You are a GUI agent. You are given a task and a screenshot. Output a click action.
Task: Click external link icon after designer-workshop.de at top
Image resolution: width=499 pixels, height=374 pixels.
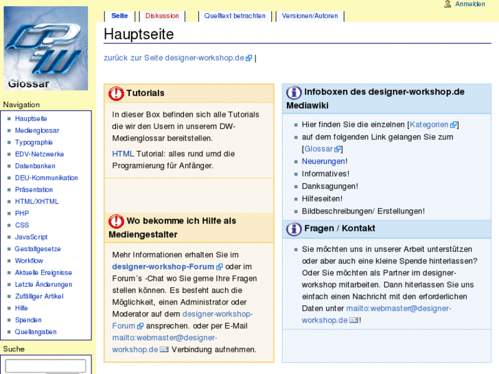[x=249, y=58]
